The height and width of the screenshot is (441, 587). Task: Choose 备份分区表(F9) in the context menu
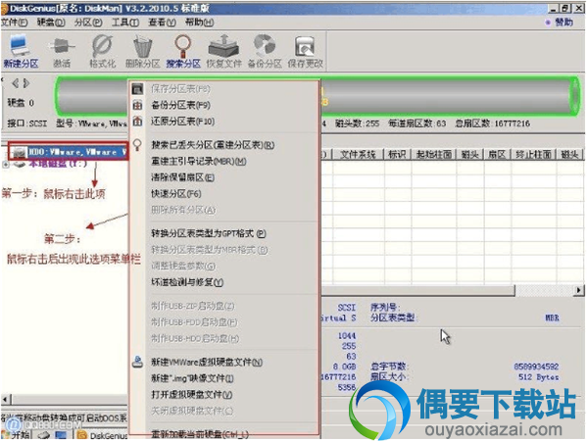(x=180, y=105)
